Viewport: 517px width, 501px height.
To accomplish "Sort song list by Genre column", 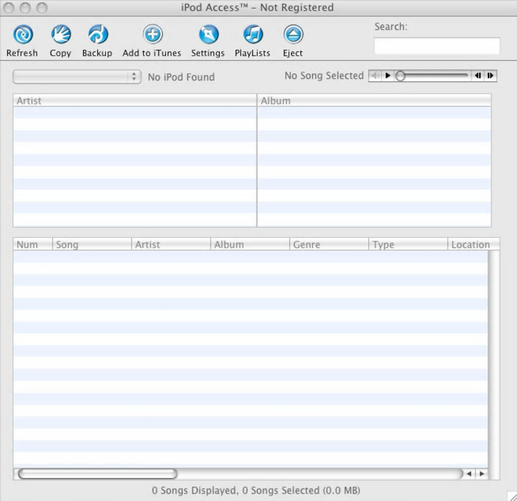I will point(329,244).
